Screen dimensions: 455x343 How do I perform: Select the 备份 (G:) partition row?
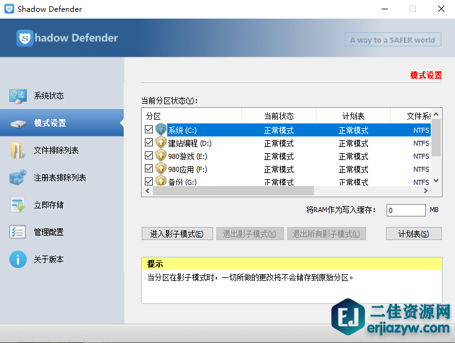(287, 181)
